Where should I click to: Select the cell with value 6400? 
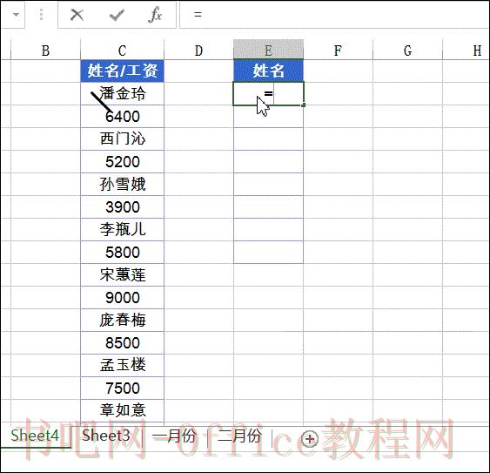(x=122, y=117)
